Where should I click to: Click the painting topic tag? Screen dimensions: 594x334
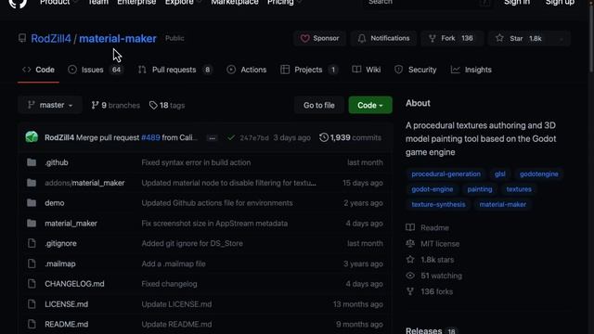[x=480, y=189]
